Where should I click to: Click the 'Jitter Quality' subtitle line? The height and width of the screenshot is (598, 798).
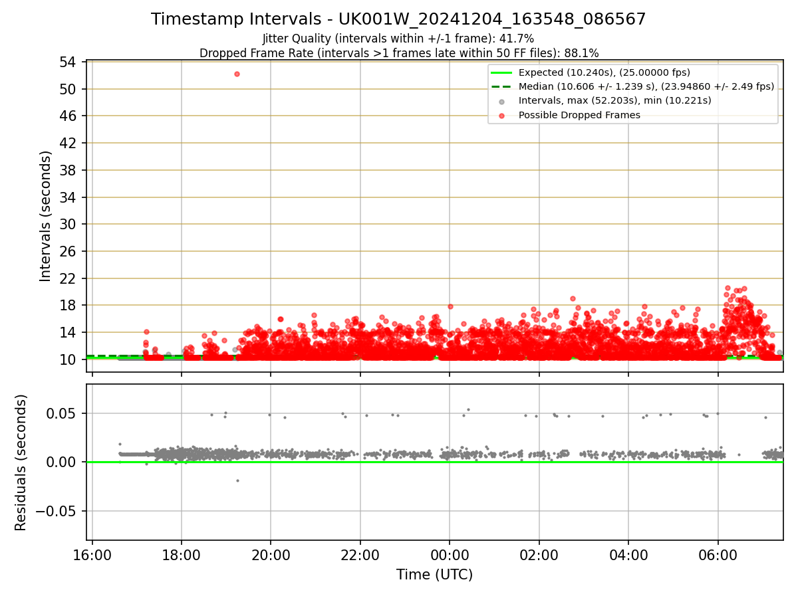398,39
